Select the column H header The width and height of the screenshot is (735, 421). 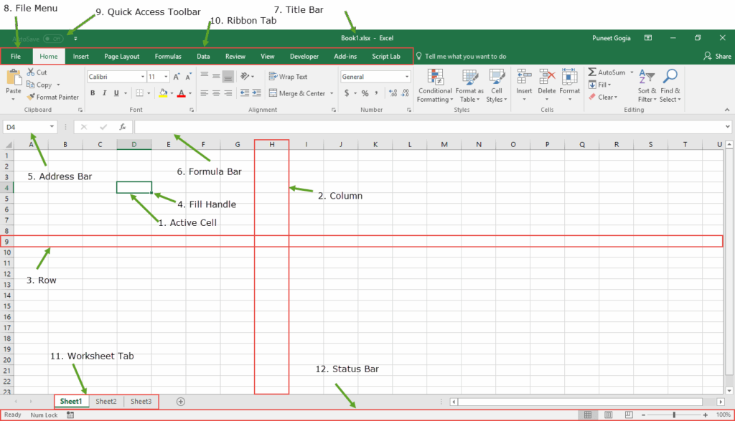pyautogui.click(x=272, y=145)
